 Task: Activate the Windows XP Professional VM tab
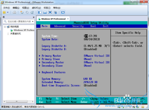click(x=53, y=19)
